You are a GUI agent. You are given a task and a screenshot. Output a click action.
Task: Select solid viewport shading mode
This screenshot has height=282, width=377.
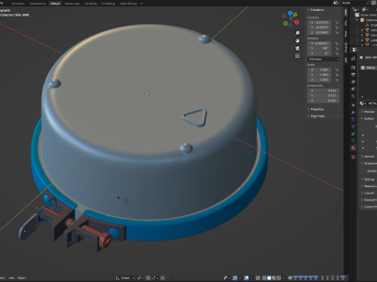269,278
